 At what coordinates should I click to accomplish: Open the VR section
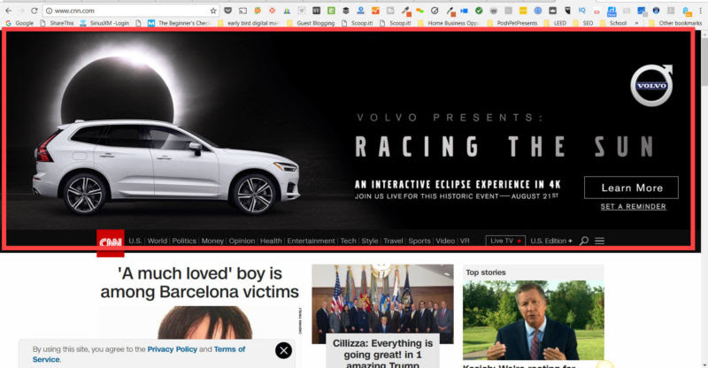pyautogui.click(x=465, y=241)
